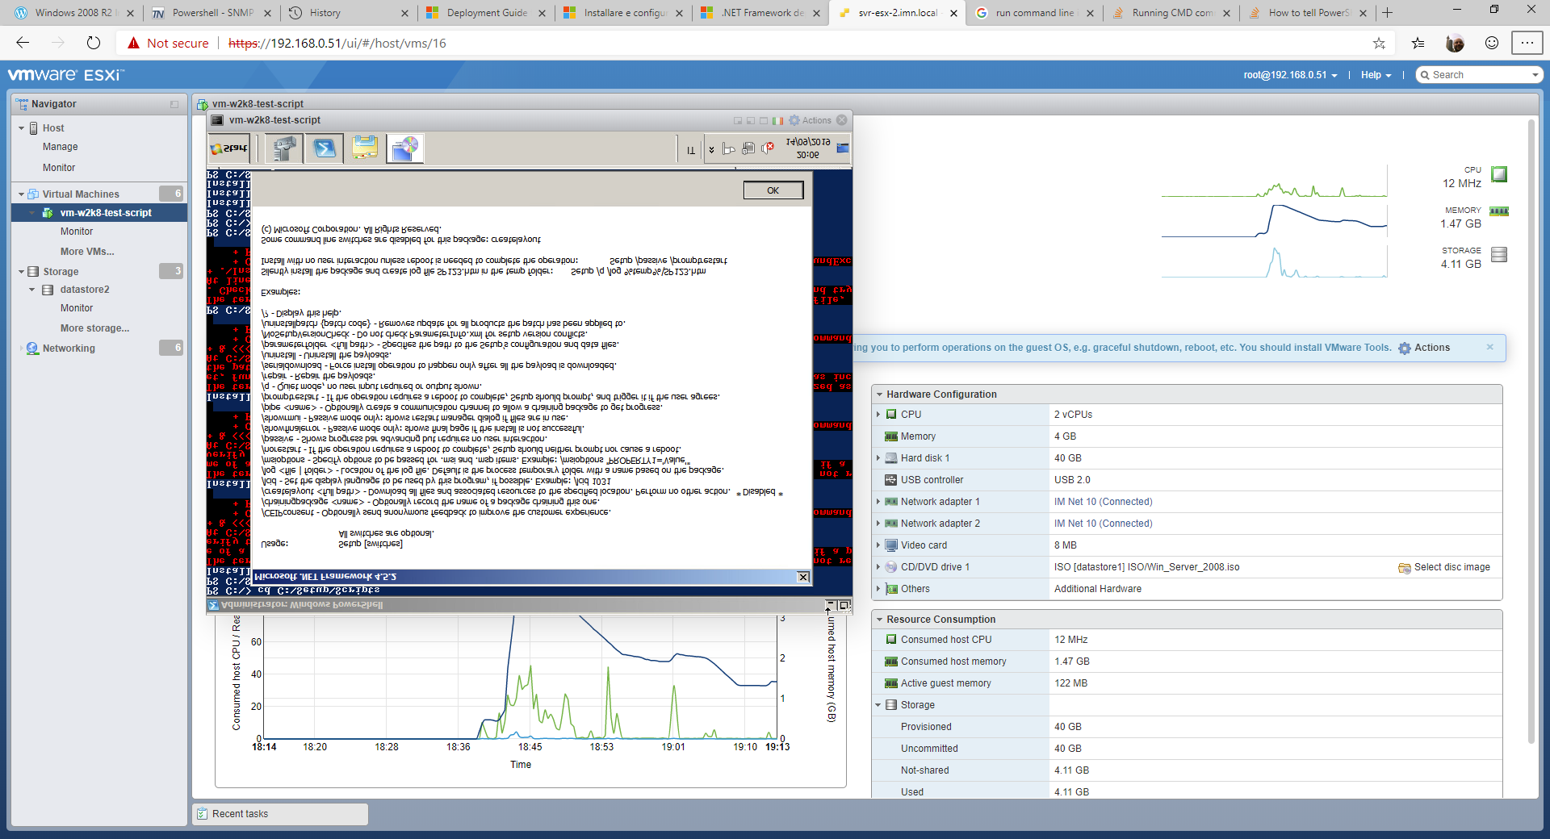The height and width of the screenshot is (839, 1550).
Task: Open PowerShell from the guest taskbar
Action: pyautogui.click(x=325, y=148)
